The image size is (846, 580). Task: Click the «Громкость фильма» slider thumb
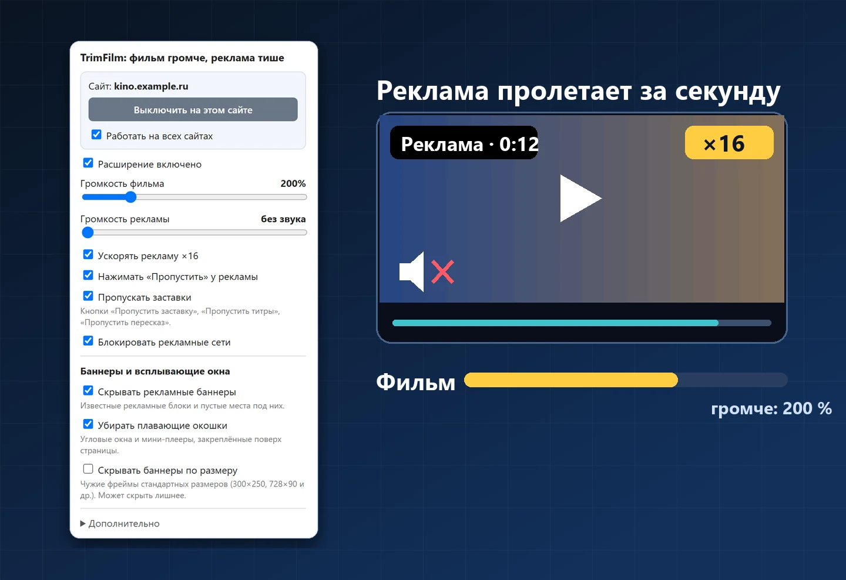(130, 197)
